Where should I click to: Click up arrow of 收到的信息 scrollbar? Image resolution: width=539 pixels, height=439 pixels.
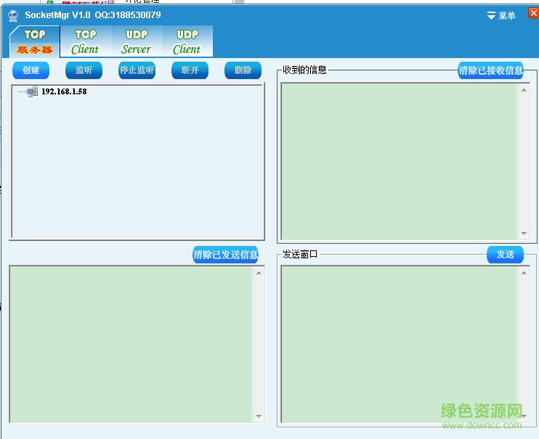tap(524, 90)
